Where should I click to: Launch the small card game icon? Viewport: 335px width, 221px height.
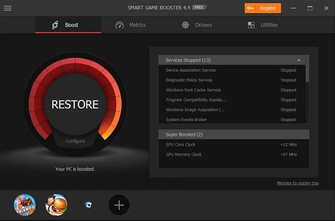(88, 205)
